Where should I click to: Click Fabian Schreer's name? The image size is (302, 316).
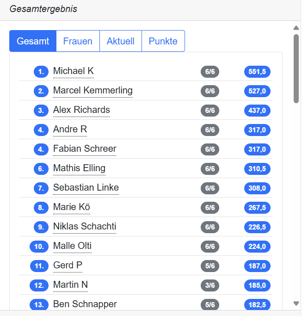click(x=85, y=149)
